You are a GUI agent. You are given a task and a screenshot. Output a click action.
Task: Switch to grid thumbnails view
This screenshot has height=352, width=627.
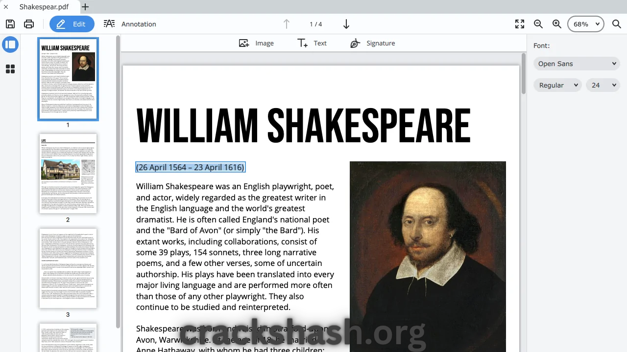point(10,69)
